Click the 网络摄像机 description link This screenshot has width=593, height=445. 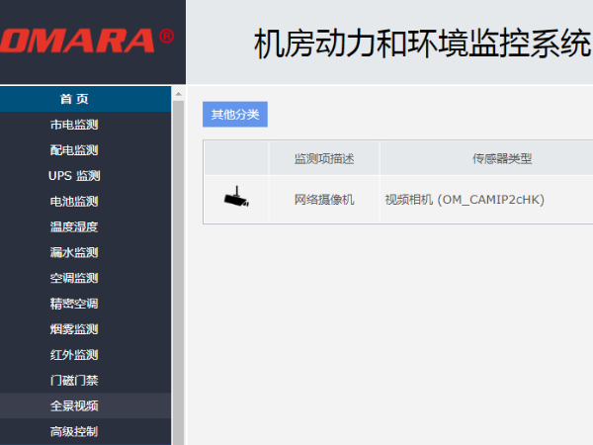323,200
